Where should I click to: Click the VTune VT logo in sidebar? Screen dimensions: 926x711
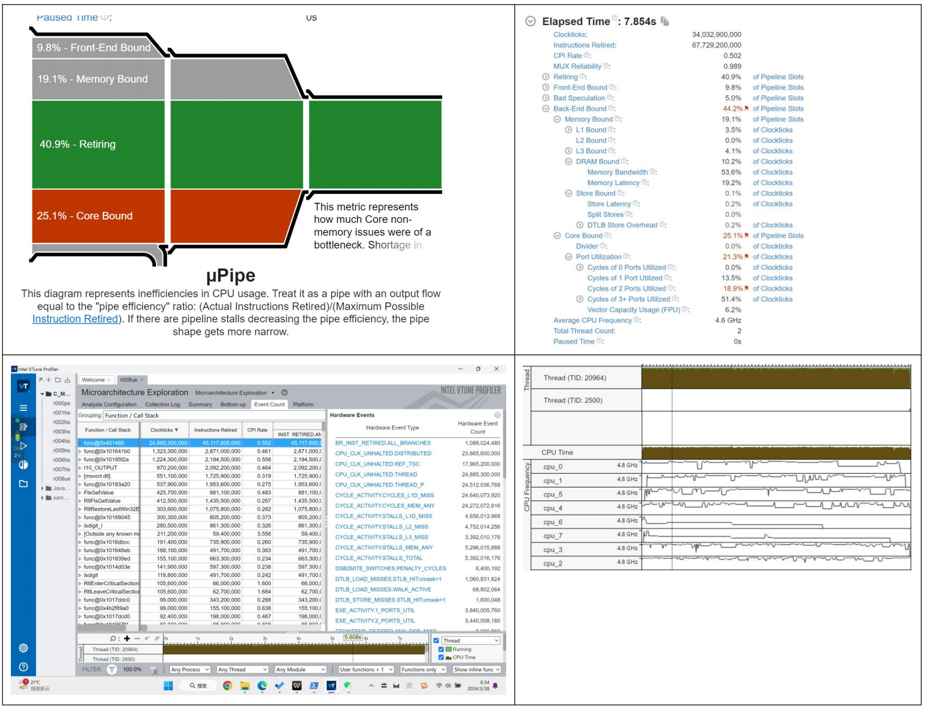click(23, 387)
